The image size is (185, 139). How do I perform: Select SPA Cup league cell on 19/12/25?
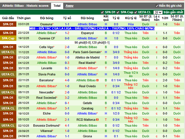[8, 38]
